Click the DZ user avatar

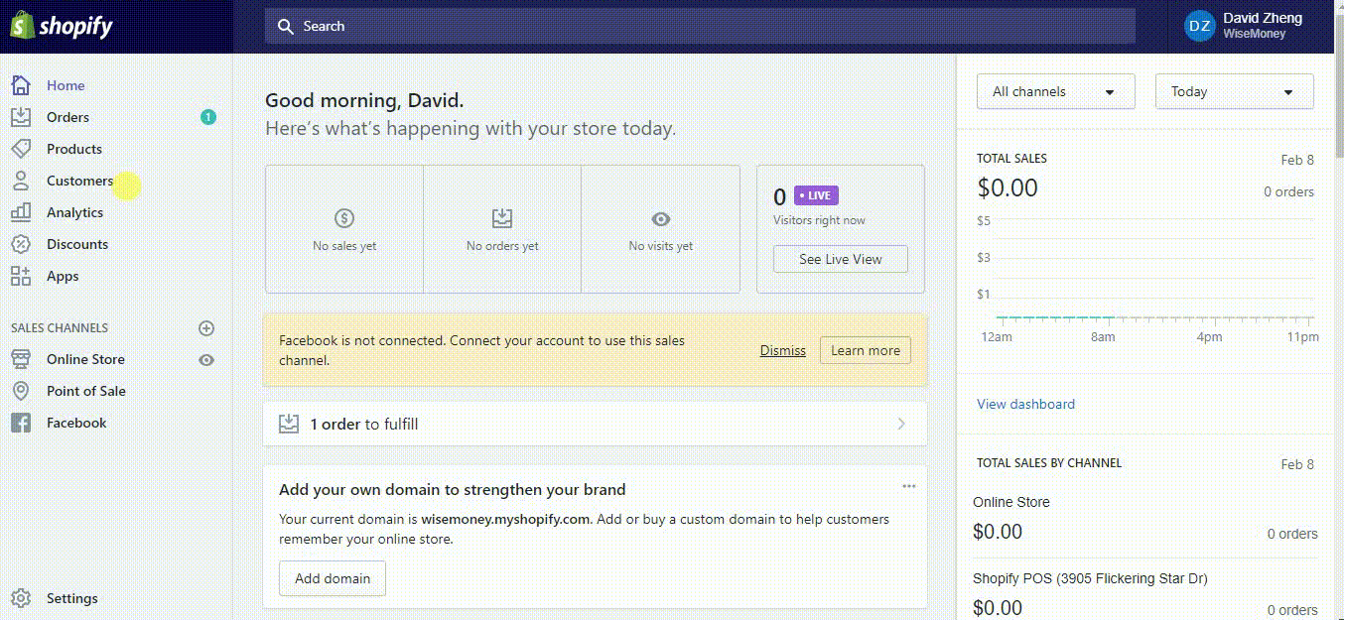1200,27
